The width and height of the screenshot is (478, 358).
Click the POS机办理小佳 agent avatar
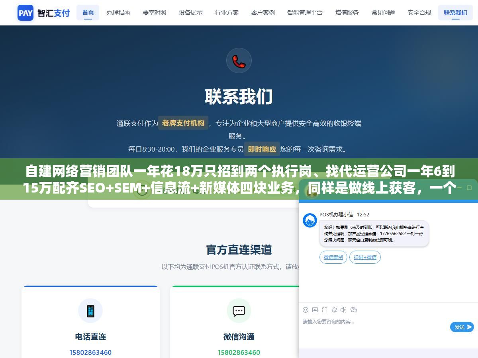pyautogui.click(x=310, y=220)
